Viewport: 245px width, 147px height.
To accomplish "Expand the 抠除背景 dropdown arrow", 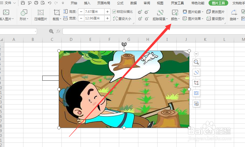I will coord(167,19).
